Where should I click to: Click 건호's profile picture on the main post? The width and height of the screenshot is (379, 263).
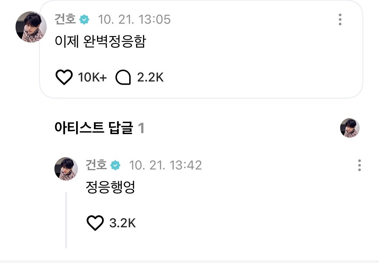(31, 27)
